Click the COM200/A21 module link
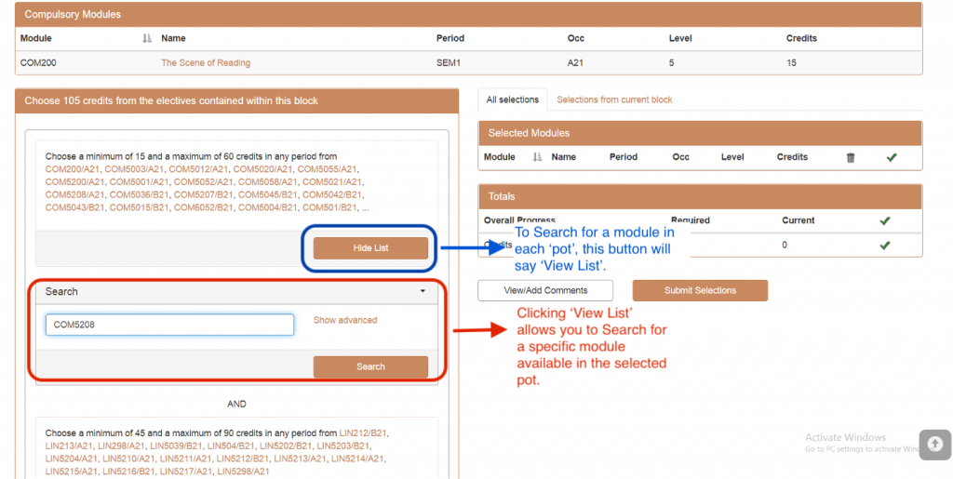Screen dimensions: 953x479 point(72,169)
